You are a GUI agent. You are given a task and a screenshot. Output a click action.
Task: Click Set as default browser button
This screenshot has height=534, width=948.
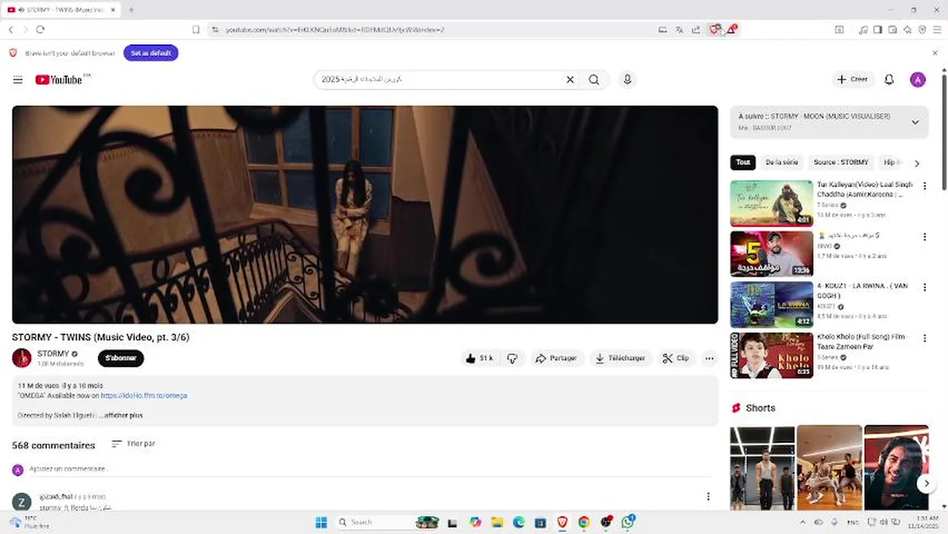coord(151,53)
